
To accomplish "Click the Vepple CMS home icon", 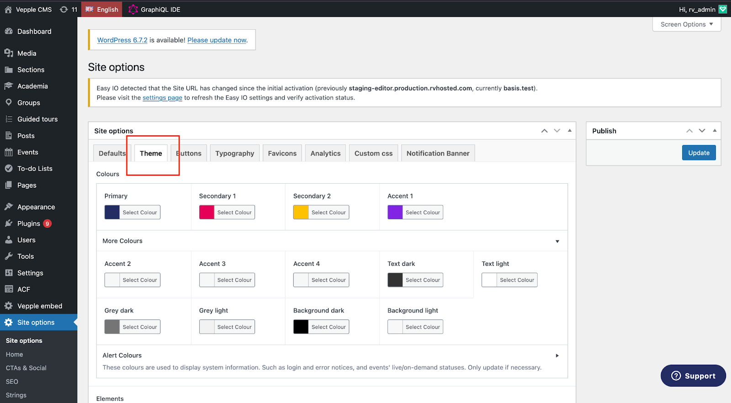I will pos(8,10).
